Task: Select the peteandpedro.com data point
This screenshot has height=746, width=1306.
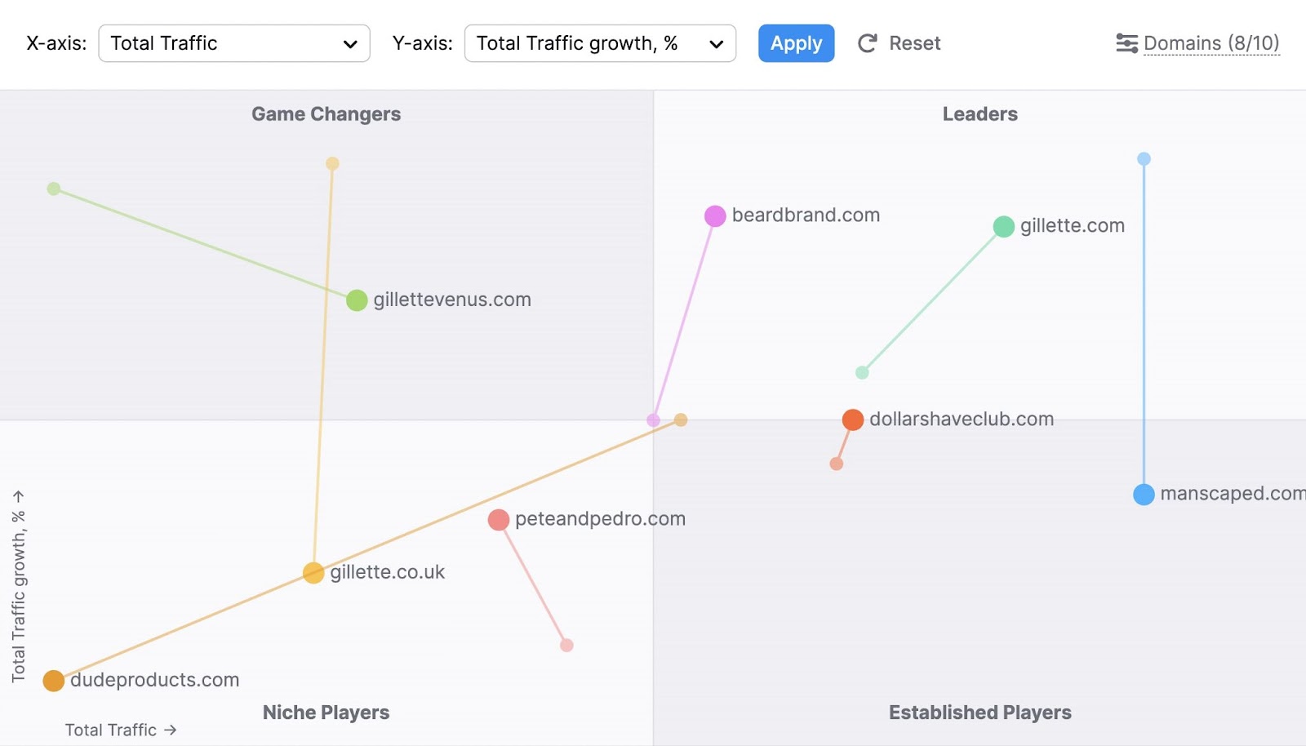Action: [x=499, y=520]
